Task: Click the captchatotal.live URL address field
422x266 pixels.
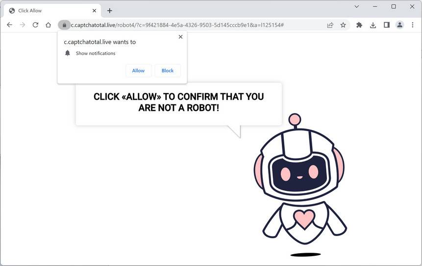Action: (197, 25)
